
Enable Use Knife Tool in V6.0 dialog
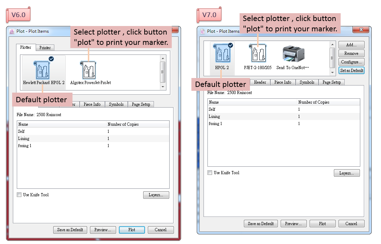point(19,195)
